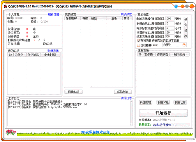Screen dimensions: 196x142
Task: Open the 成熟列表 button
Action: (x=123, y=92)
